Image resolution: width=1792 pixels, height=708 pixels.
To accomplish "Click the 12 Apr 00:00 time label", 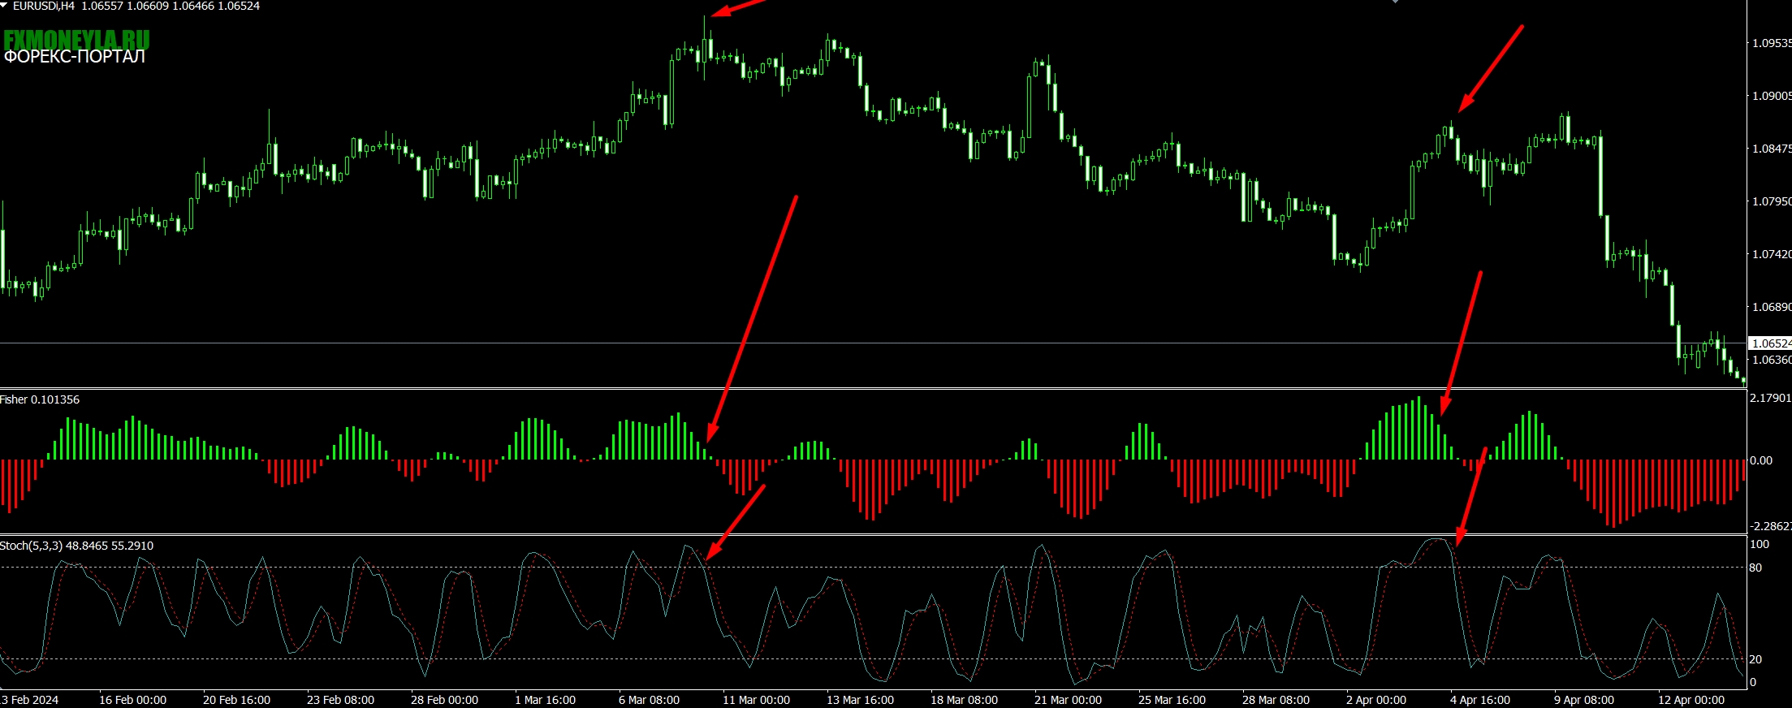I will (1691, 700).
